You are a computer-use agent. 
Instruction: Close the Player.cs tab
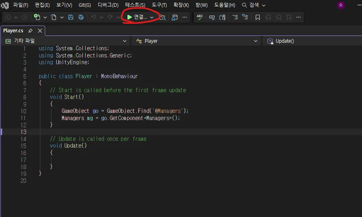coord(40,31)
